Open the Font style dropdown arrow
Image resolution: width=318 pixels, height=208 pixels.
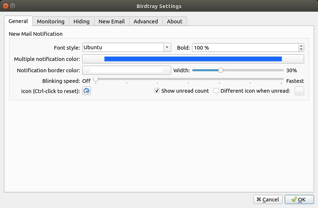tap(167, 47)
